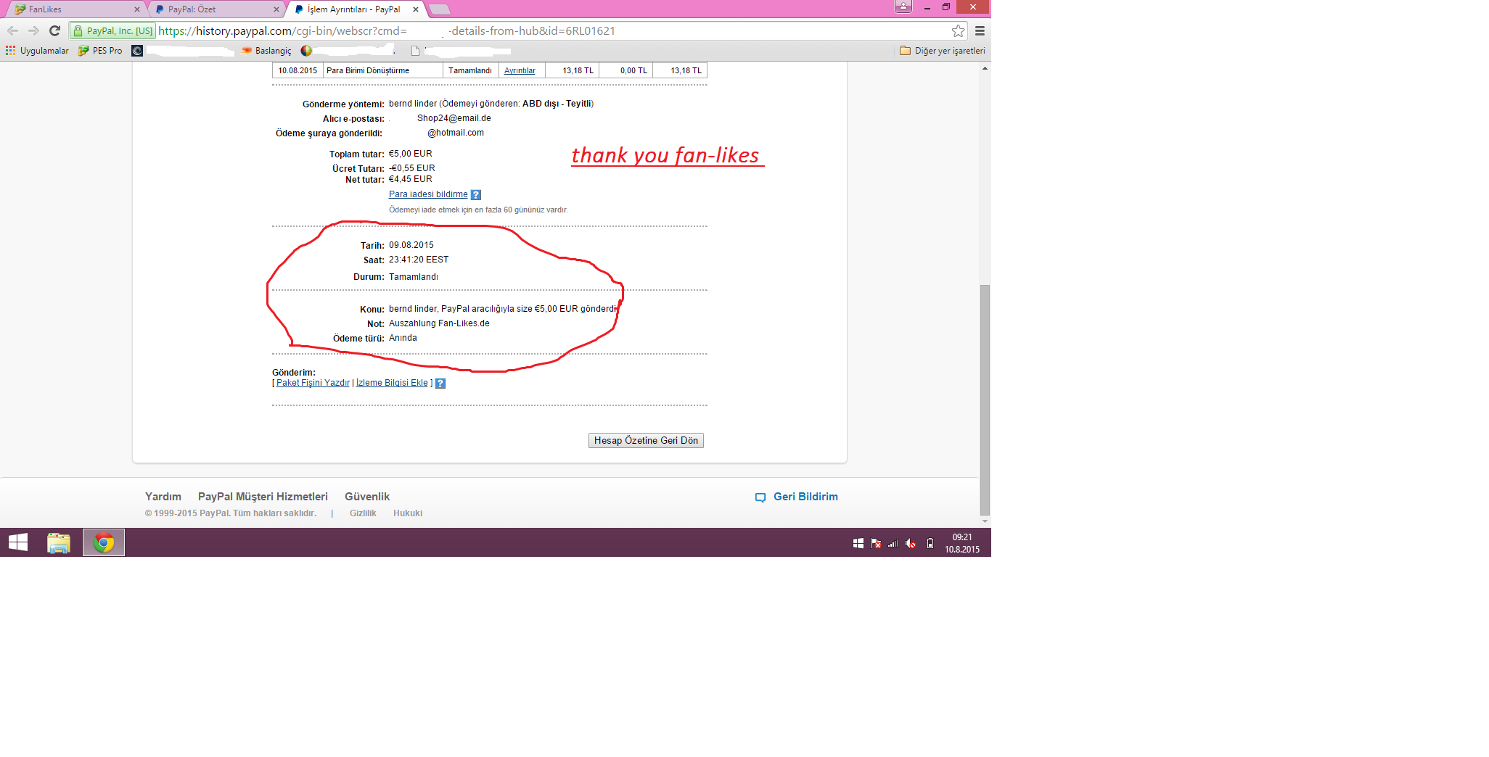Click the page vertical scrollbar thumb
The width and height of the screenshot is (1489, 757).
click(x=985, y=399)
